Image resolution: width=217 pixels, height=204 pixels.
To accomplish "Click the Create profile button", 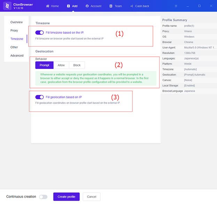I will [x=67, y=197].
